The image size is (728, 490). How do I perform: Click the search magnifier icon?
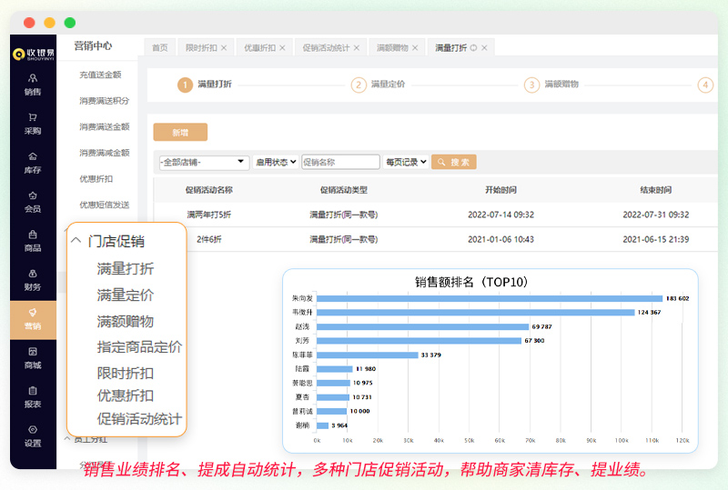pyautogui.click(x=441, y=162)
